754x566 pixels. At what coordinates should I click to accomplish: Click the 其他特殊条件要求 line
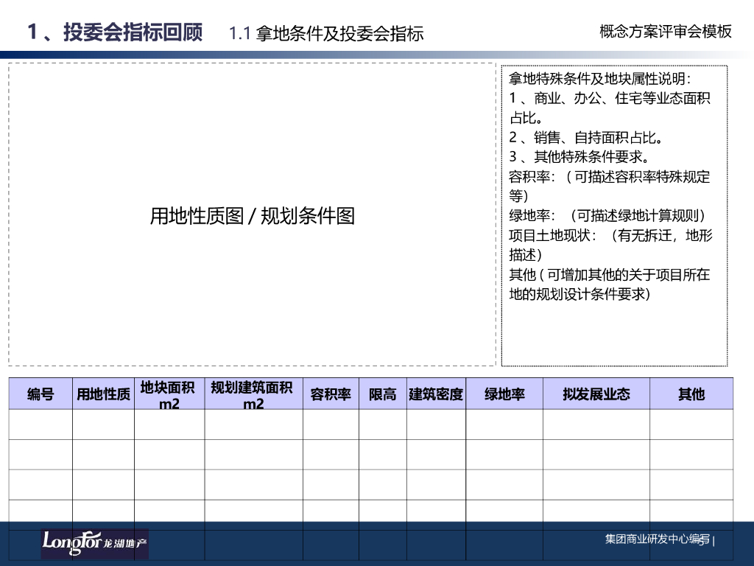(x=579, y=157)
